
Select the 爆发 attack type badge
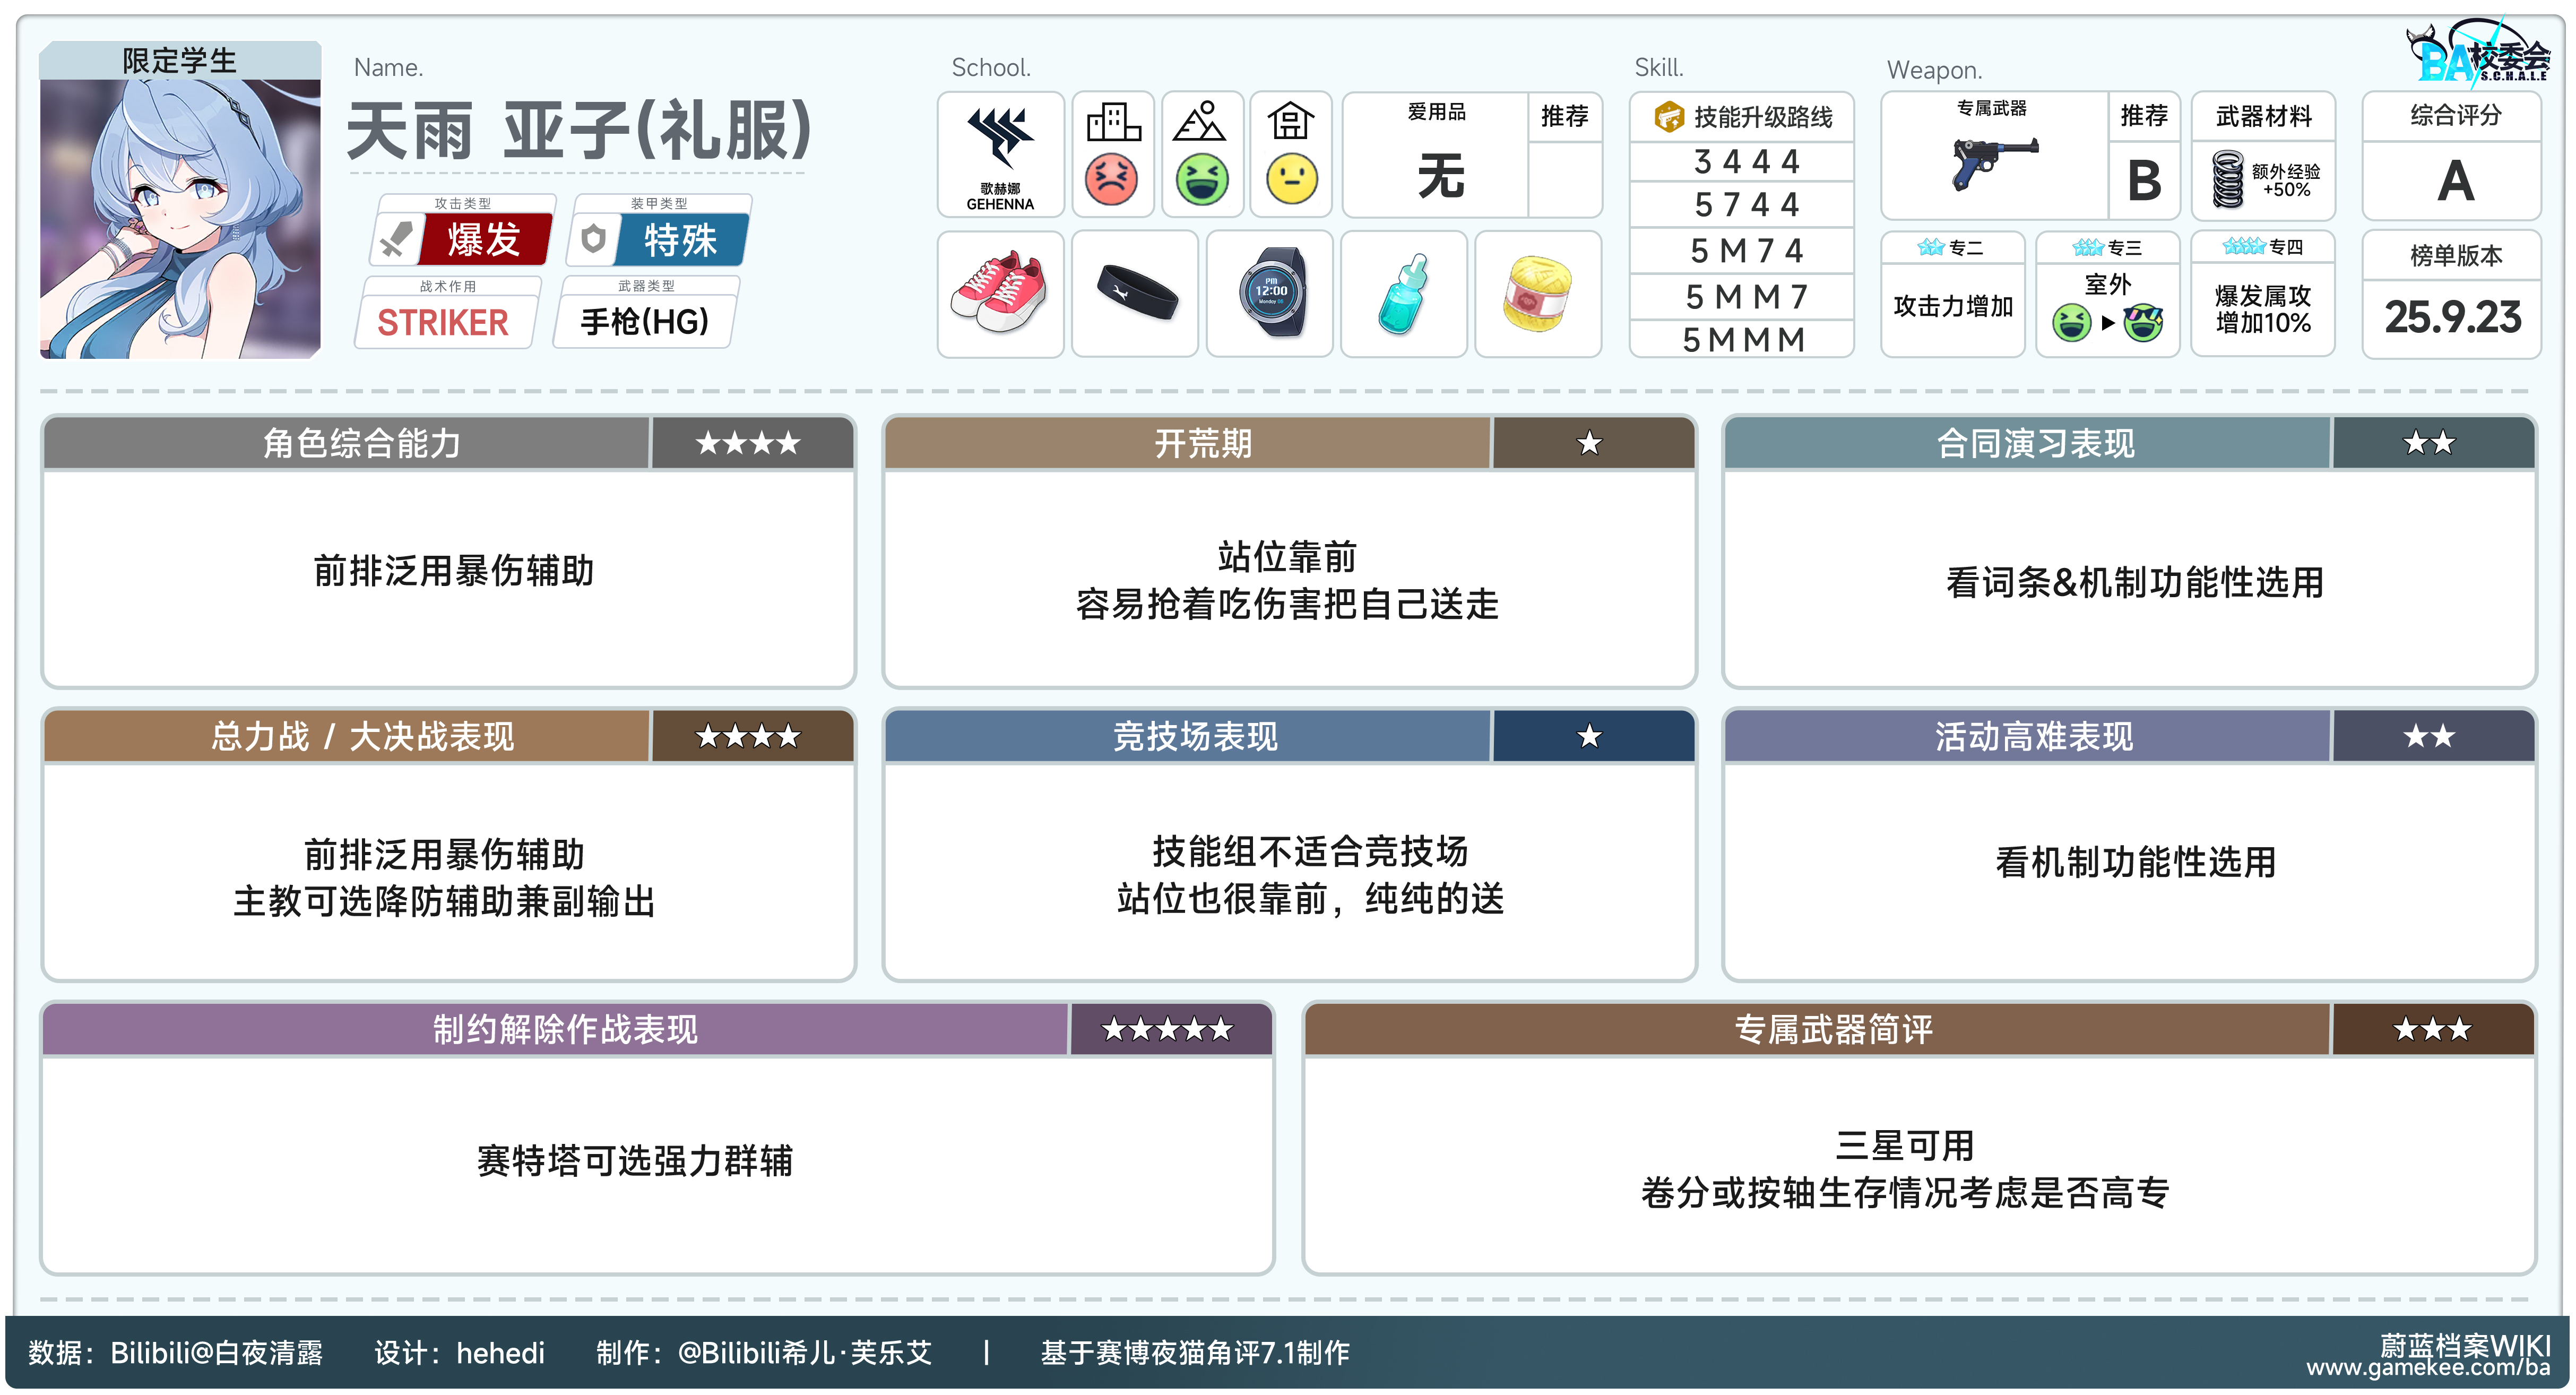click(484, 240)
